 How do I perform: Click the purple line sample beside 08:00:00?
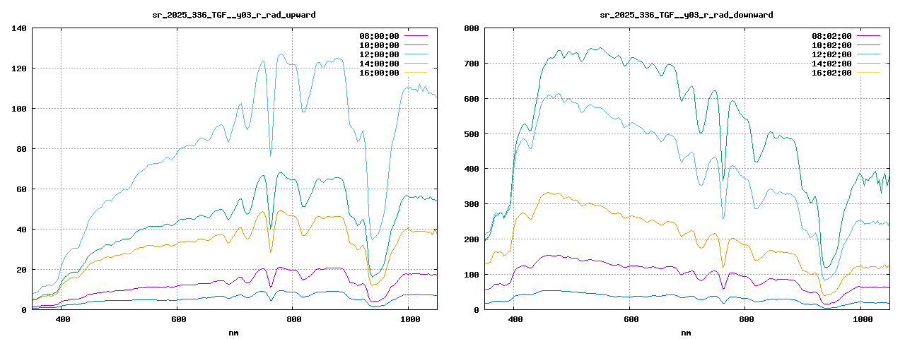click(x=416, y=36)
